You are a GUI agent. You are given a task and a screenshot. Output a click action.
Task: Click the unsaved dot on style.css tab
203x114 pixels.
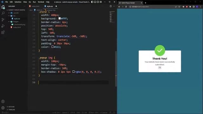(x=56, y=6)
